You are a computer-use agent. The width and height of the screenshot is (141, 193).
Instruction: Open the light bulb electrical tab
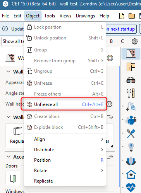coord(131,147)
